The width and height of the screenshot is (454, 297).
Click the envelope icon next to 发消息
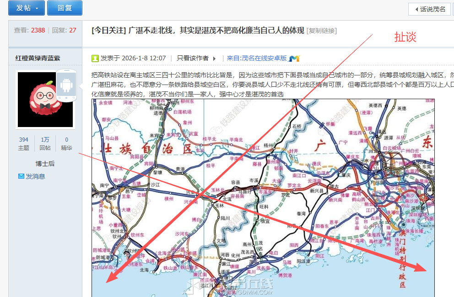click(x=21, y=176)
